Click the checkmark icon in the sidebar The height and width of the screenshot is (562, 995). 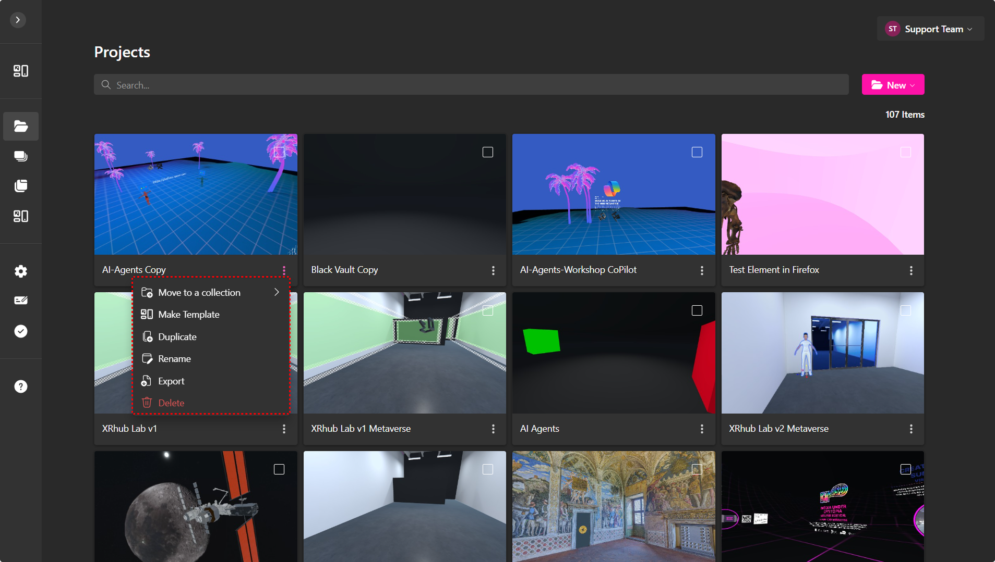[x=21, y=331]
